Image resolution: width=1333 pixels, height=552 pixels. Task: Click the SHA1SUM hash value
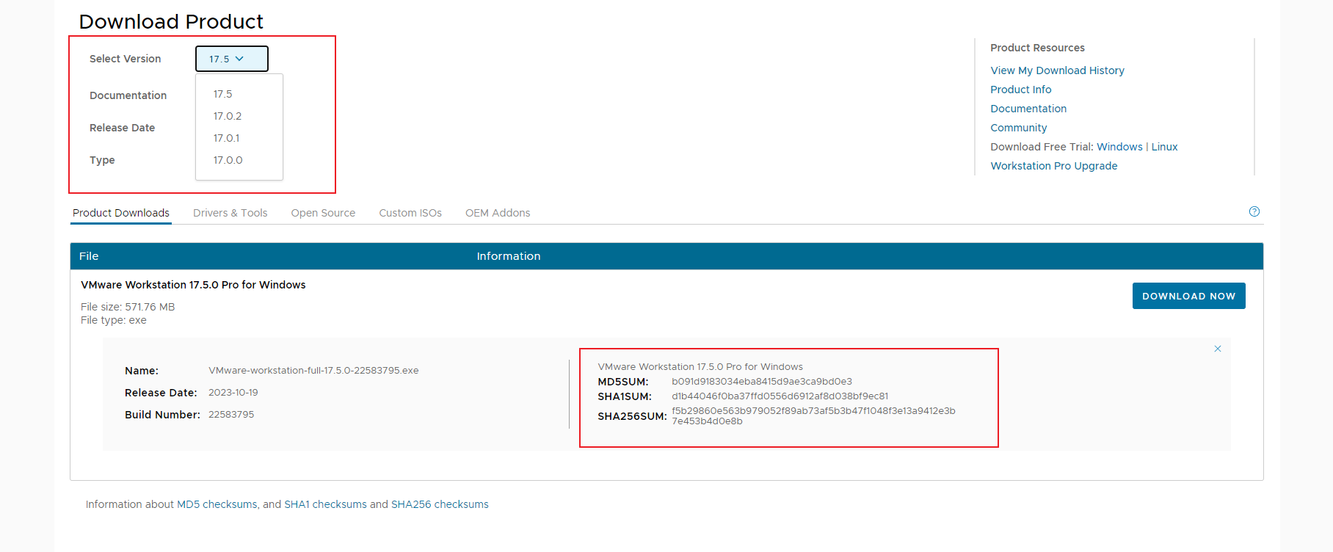[x=780, y=396]
